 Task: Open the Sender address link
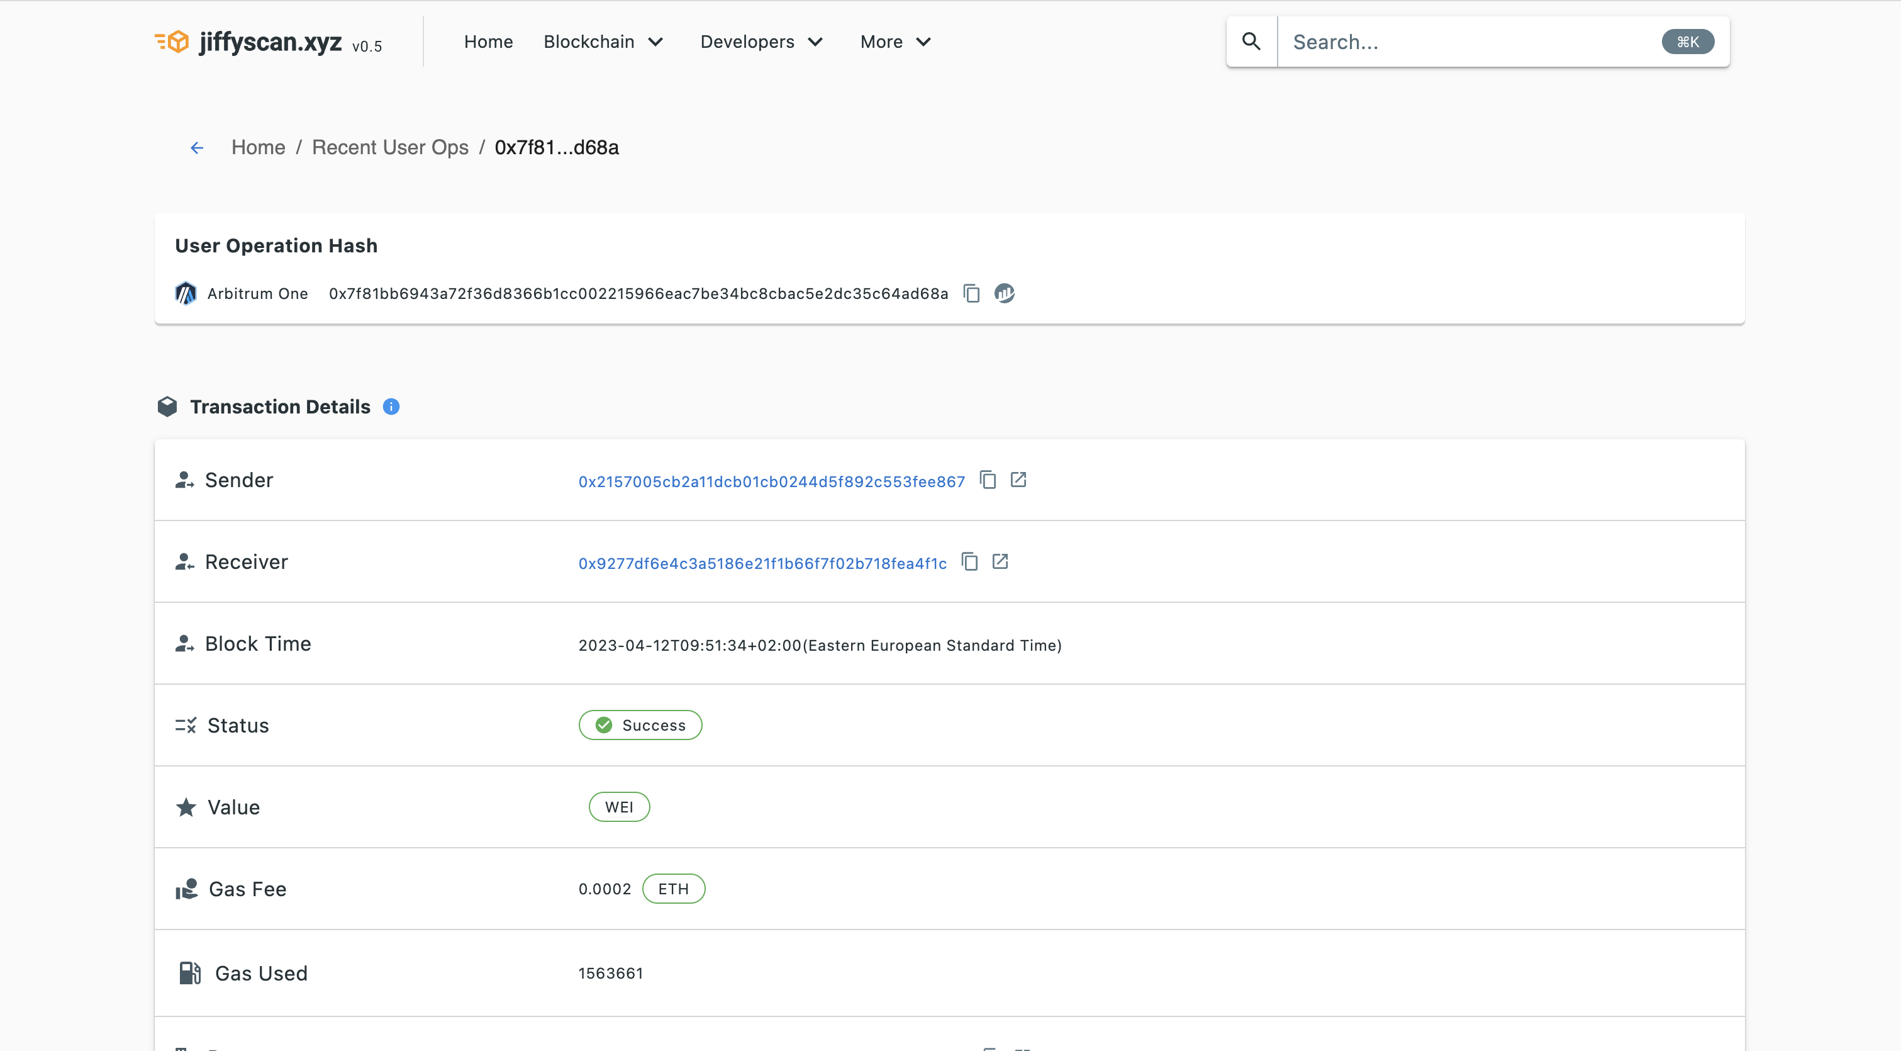pyautogui.click(x=771, y=481)
